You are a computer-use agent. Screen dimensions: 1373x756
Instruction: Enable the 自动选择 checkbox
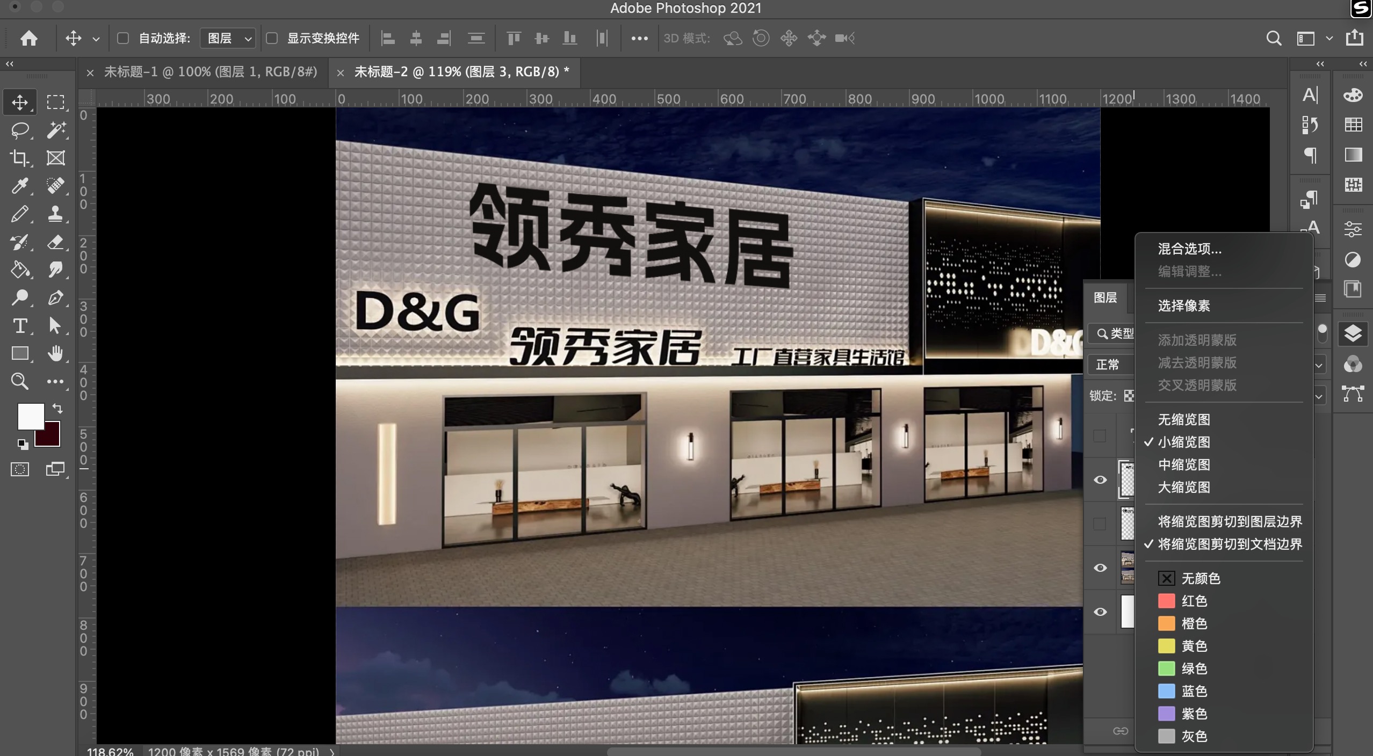click(x=123, y=38)
